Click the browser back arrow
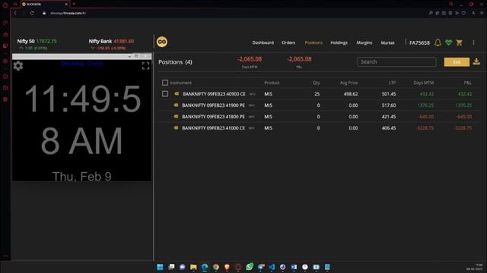Viewport: 487px width, 273px height. (x=15, y=13)
